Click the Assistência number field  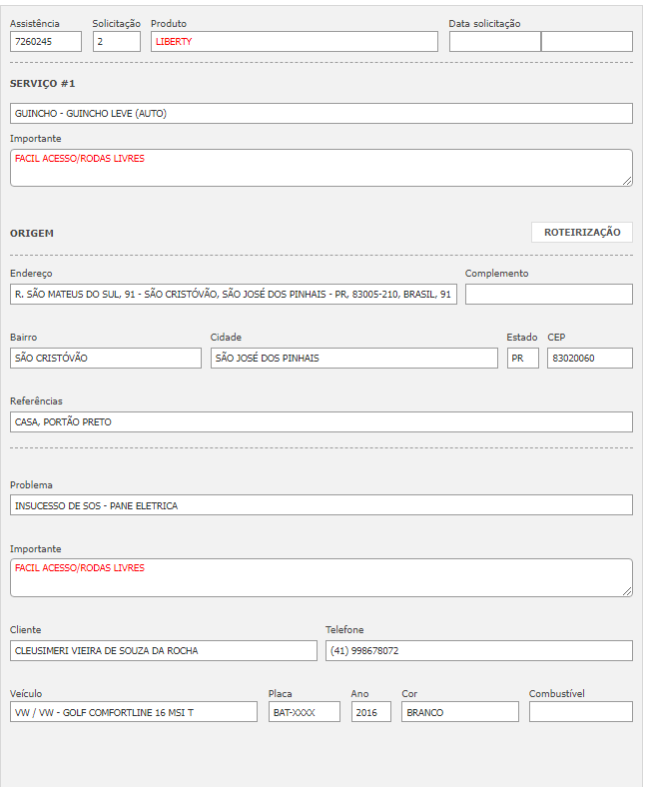[x=46, y=42]
